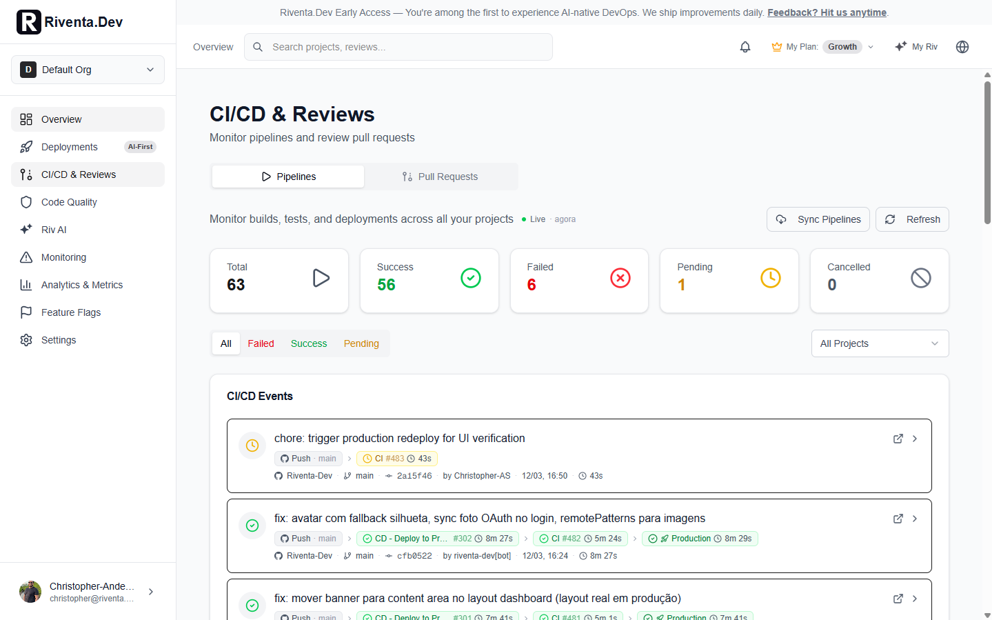Screen dimensions: 992x620
Task: Select Overview in the top navigation
Action: [213, 47]
